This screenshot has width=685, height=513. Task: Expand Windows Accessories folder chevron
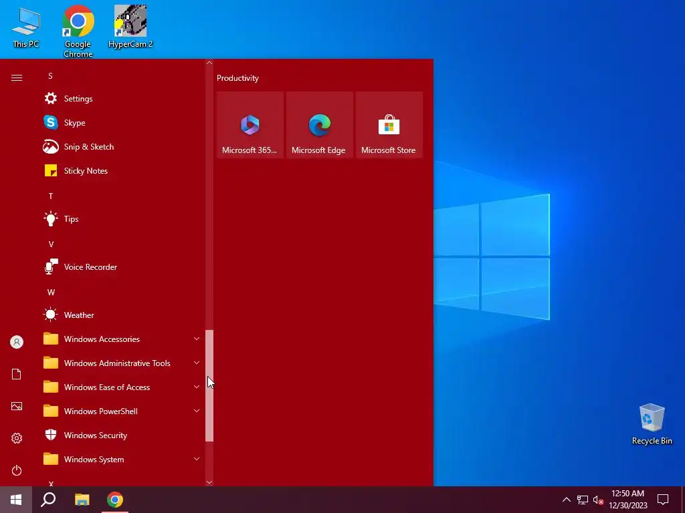[x=197, y=339]
